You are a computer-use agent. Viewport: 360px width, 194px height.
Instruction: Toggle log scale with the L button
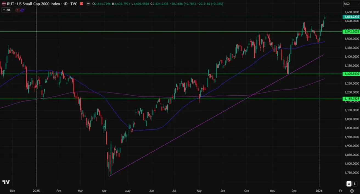point(354,184)
